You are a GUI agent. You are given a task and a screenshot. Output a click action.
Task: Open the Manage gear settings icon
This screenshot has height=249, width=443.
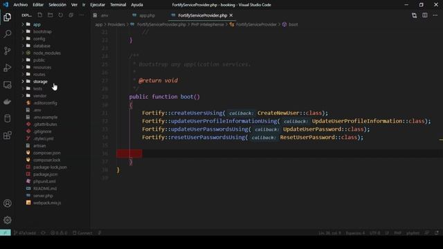pyautogui.click(x=8, y=220)
